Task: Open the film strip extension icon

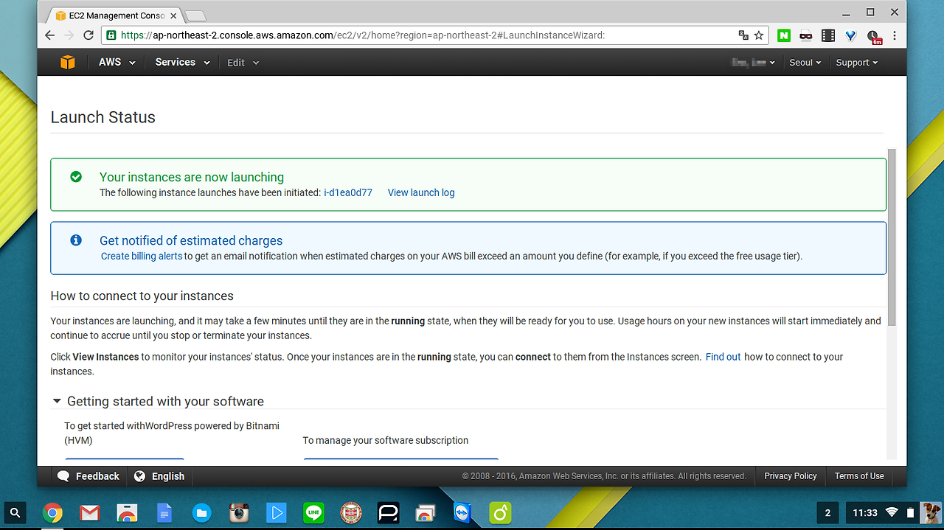Action: coord(828,35)
